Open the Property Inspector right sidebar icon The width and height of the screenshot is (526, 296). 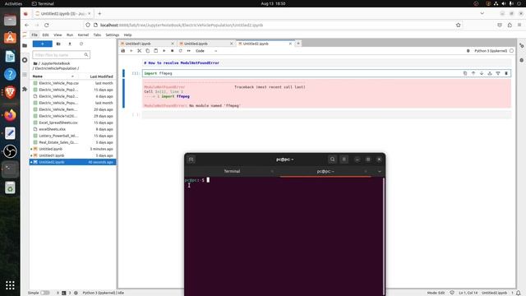522,45
